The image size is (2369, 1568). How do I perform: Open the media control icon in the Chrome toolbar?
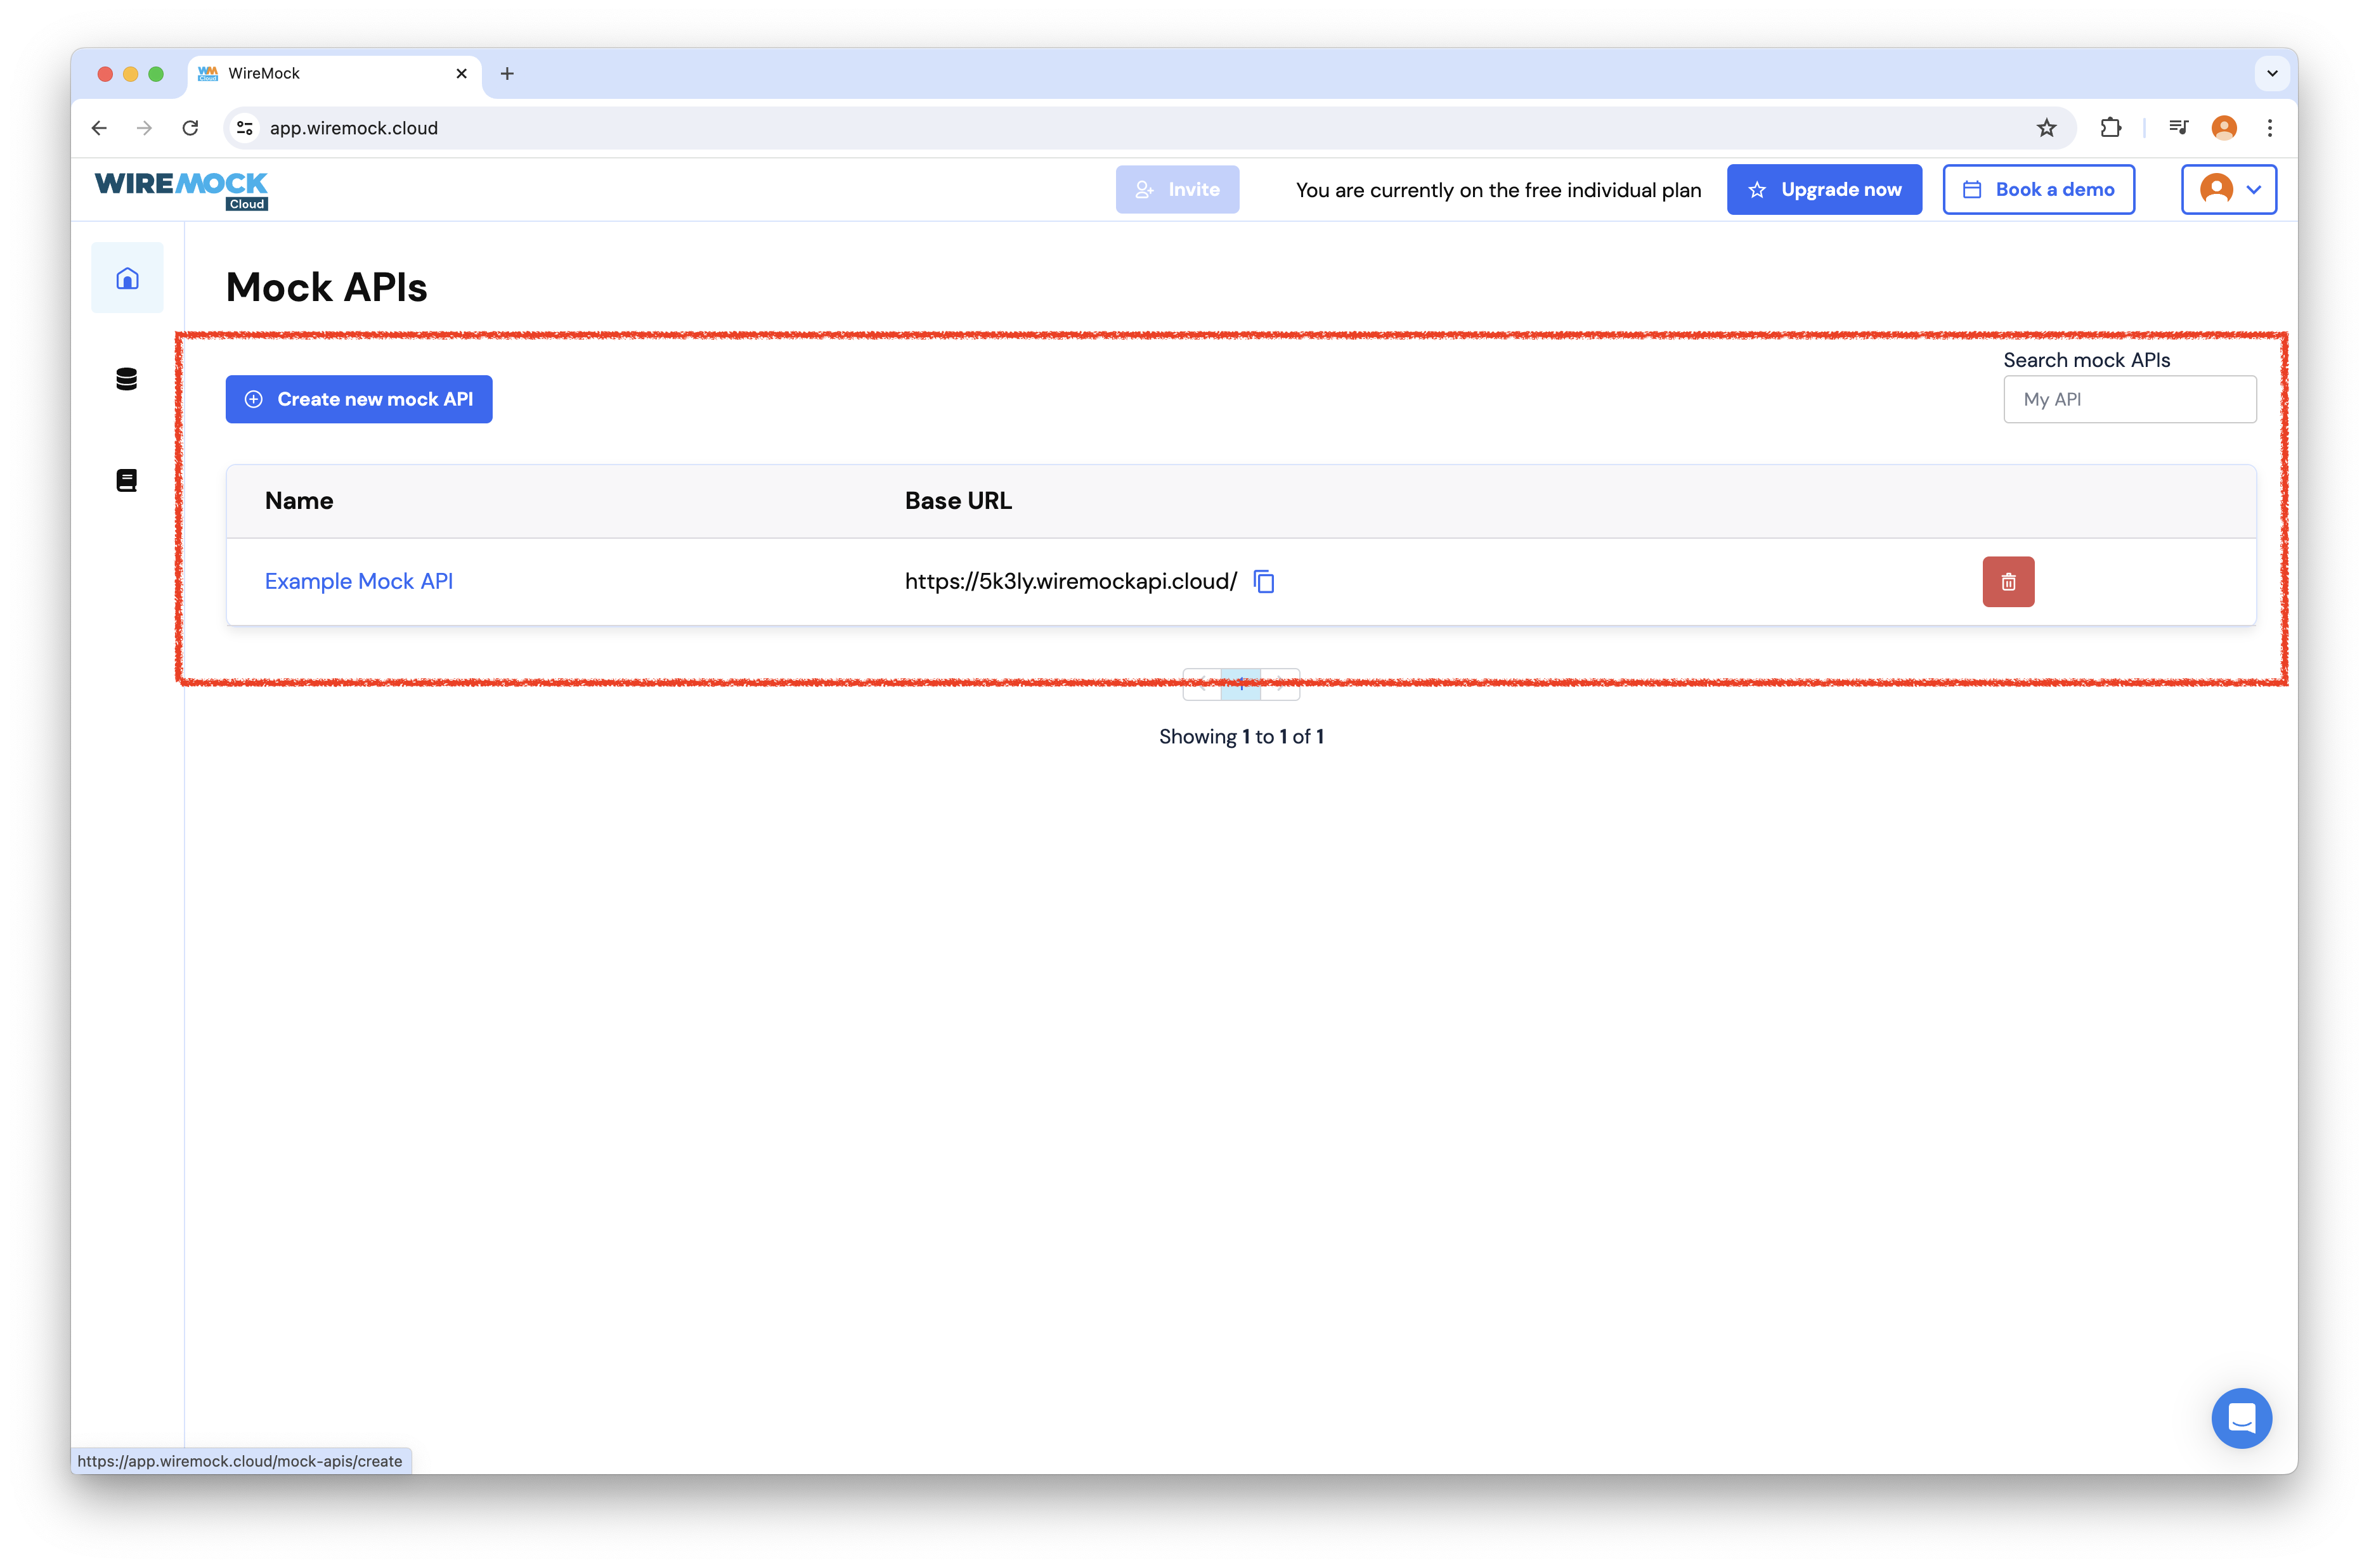coord(2178,128)
